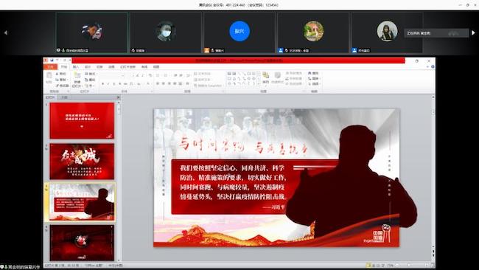Open the File tab in PowerPoint
Screen dimensions: 479x270
pyautogui.click(x=50, y=66)
